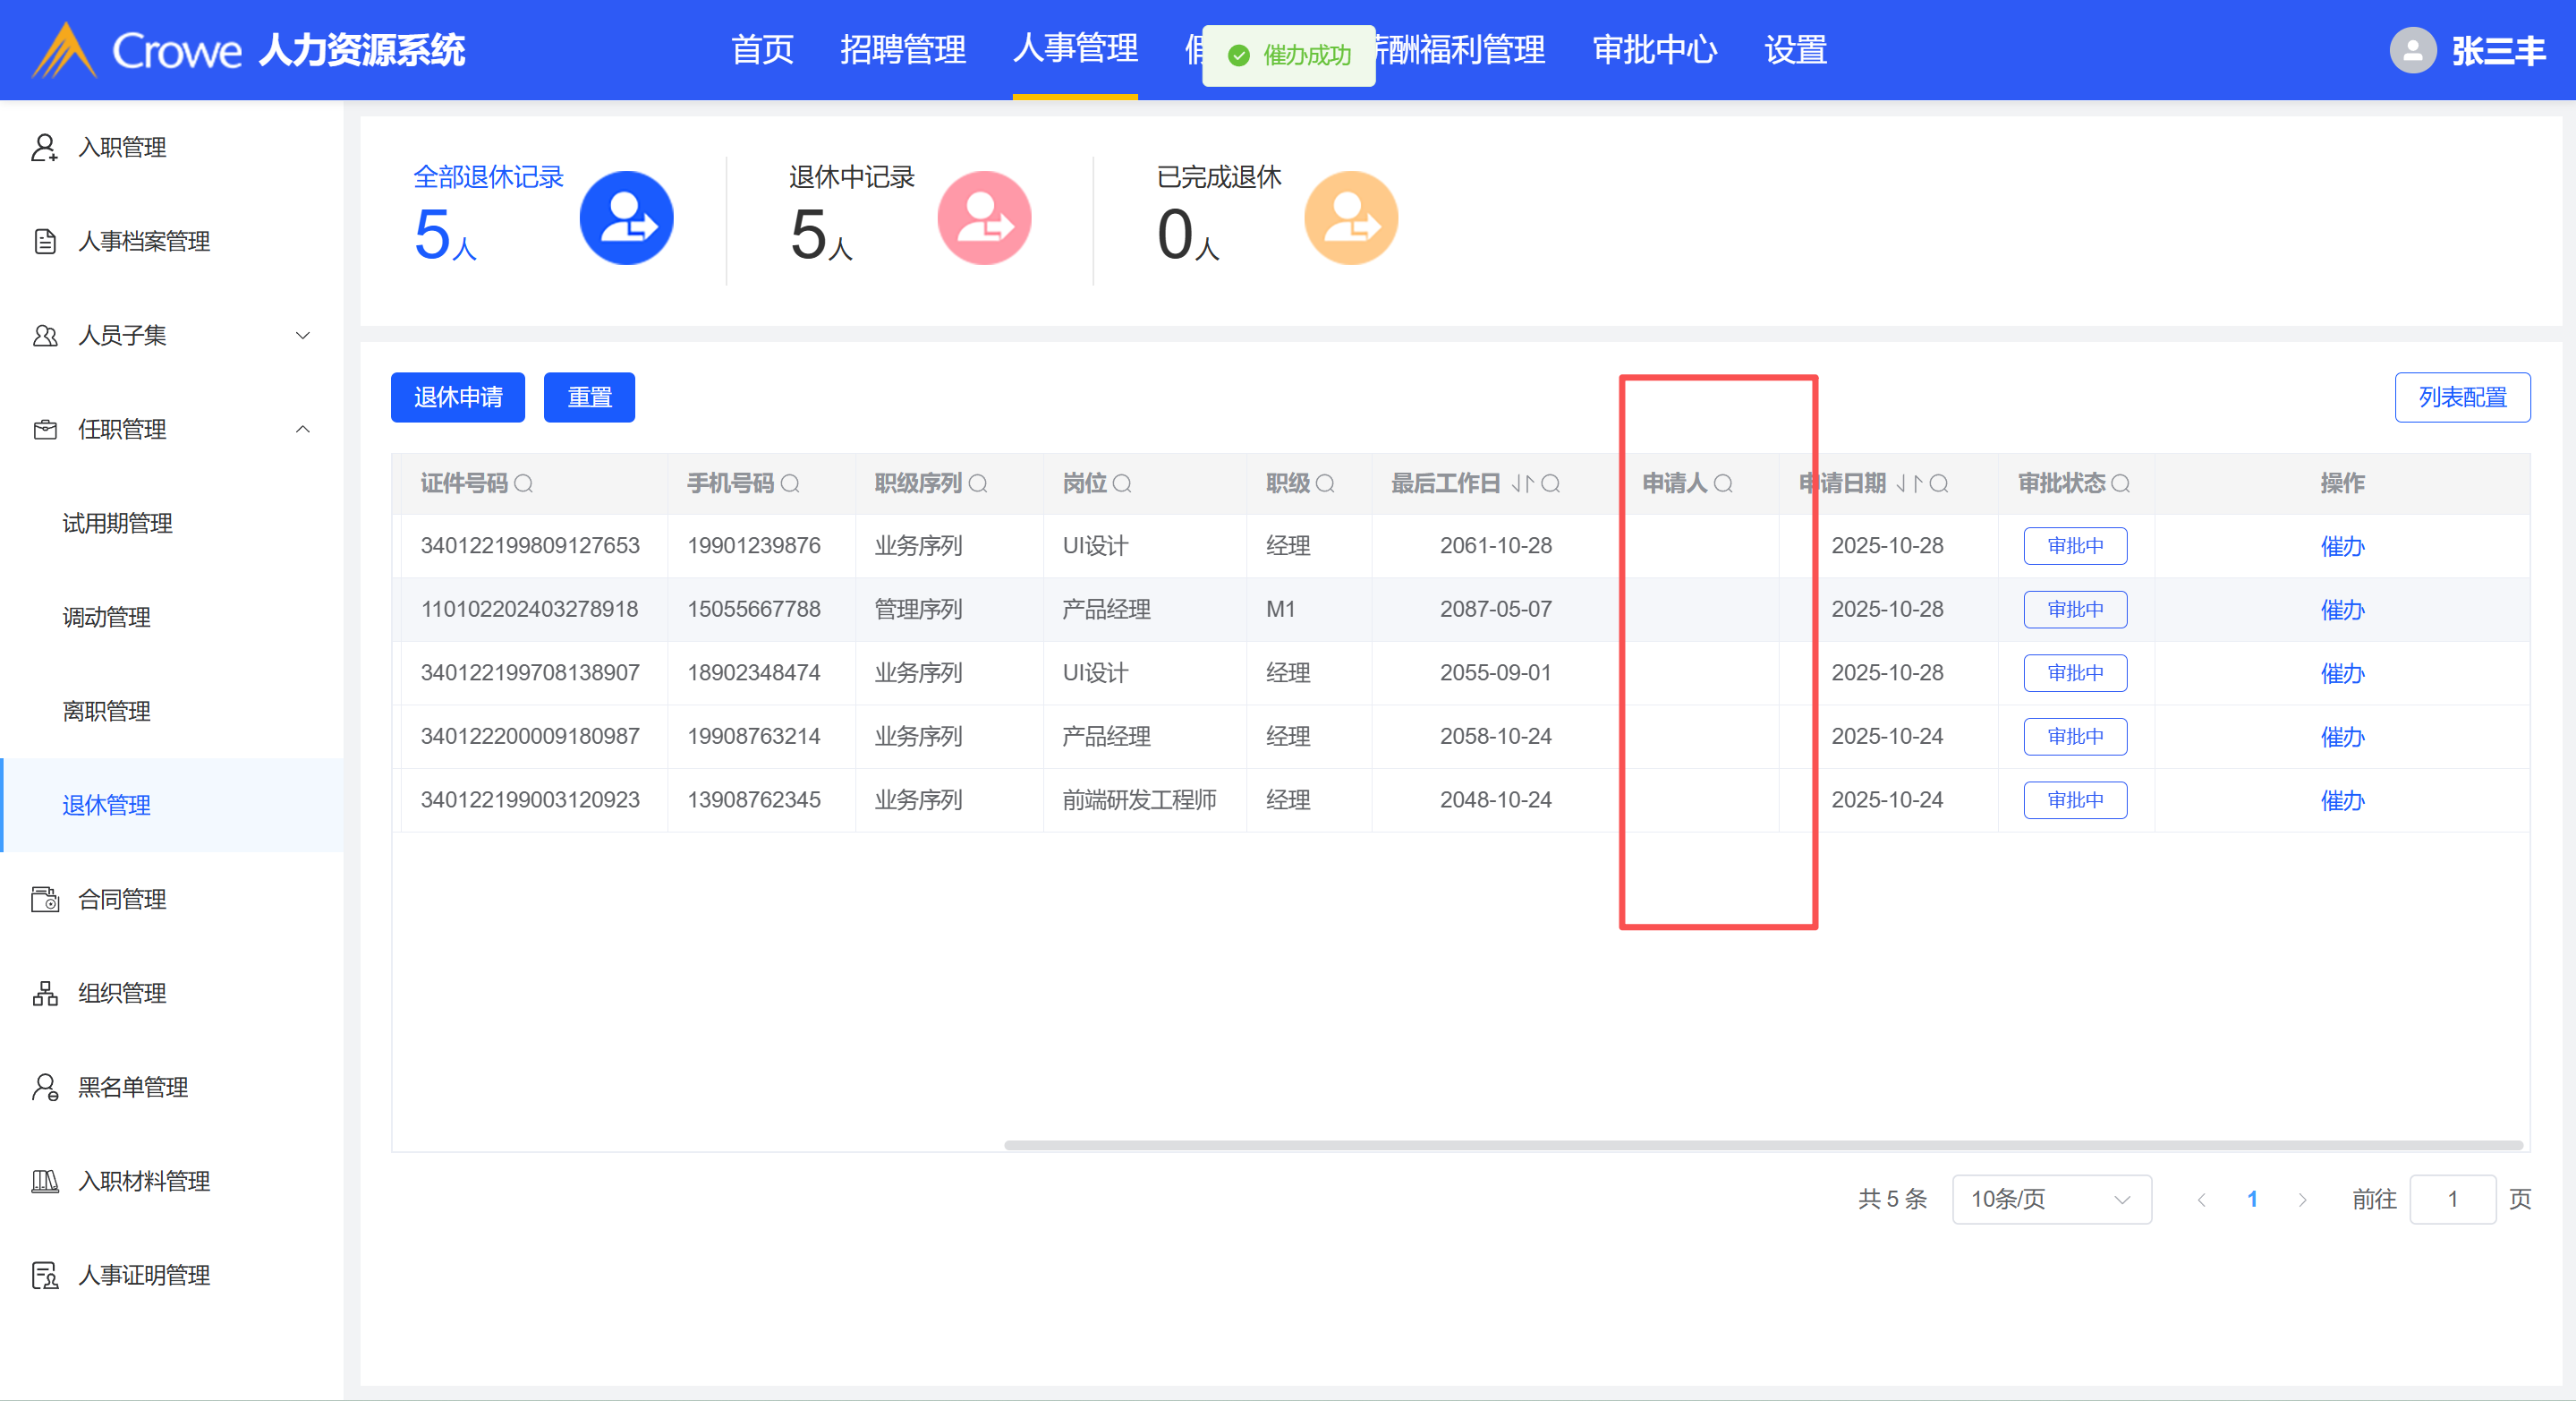
Task: Click the sort icon in 最后工作日 column
Action: click(x=1522, y=484)
